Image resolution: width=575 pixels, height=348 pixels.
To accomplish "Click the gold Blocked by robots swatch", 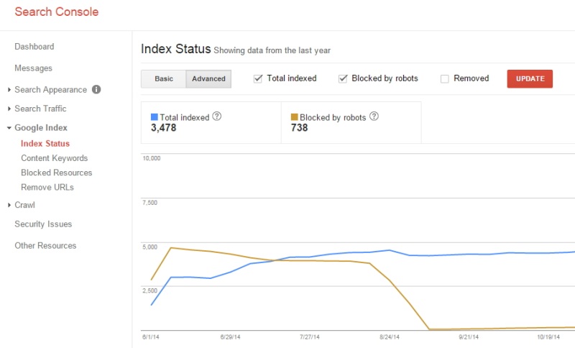I will (294, 116).
